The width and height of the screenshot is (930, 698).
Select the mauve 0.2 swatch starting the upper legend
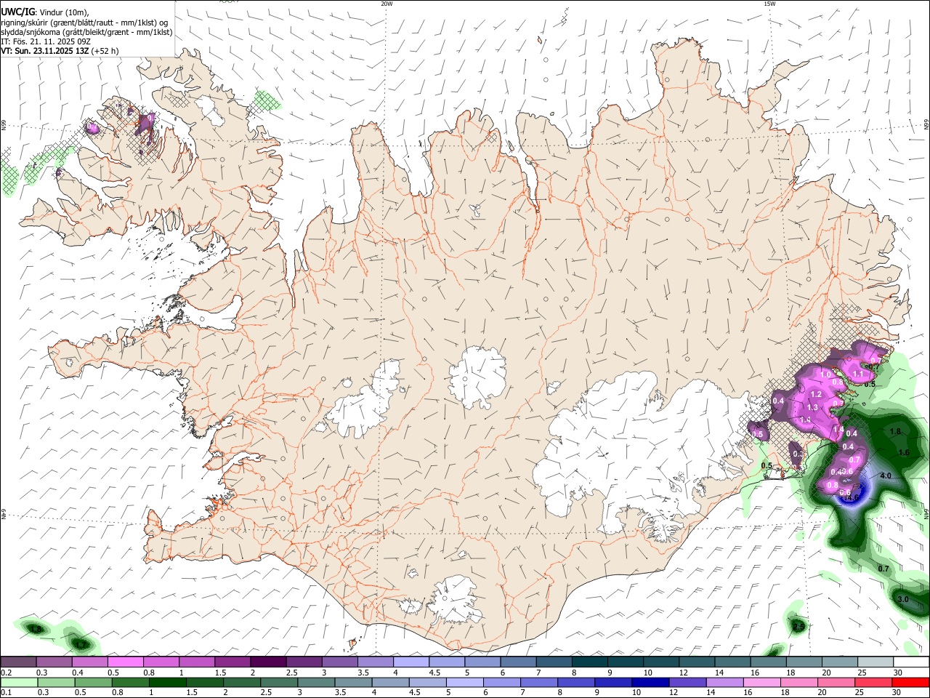[x=18, y=662]
